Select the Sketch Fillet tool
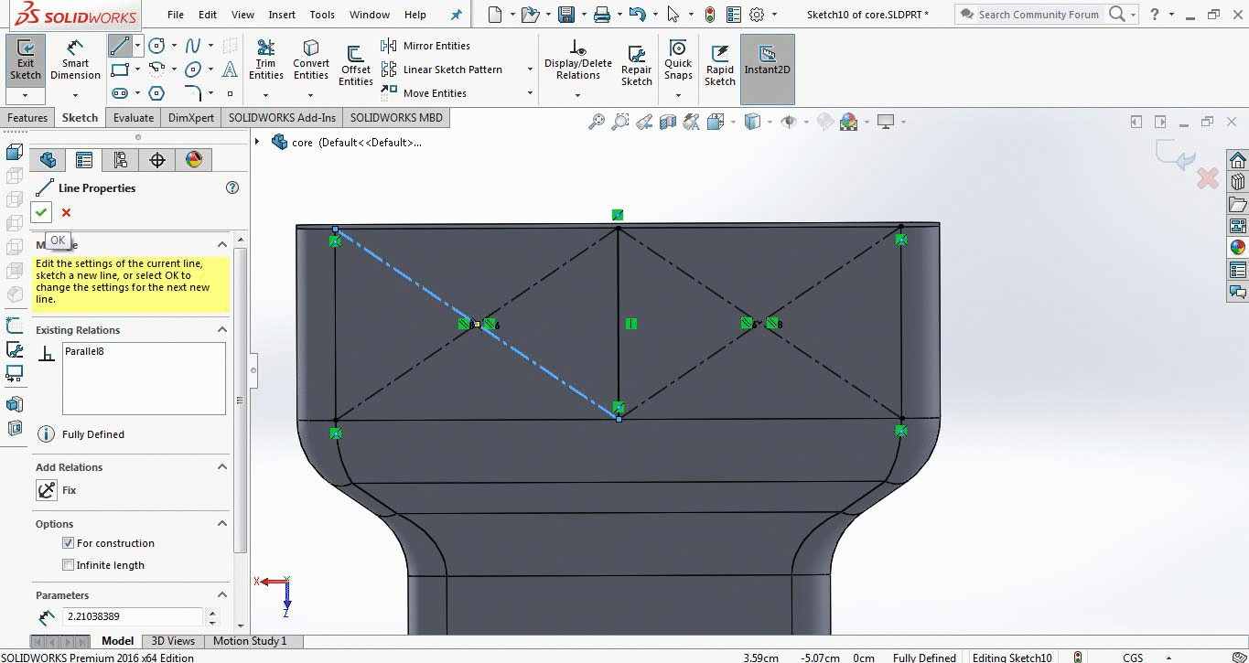Screen dimensions: 1249x663 193,93
